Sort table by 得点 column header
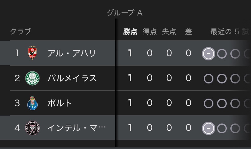251x149 pixels. (x=150, y=32)
